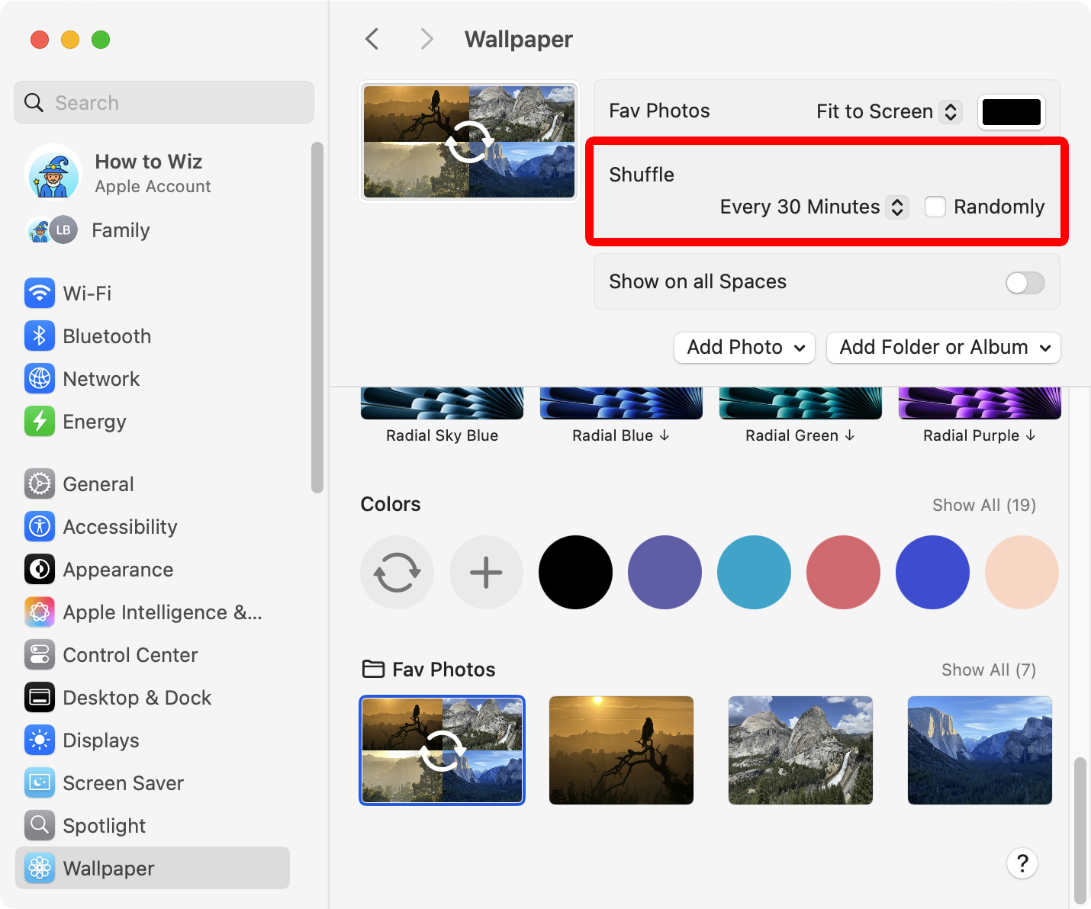Image resolution: width=1091 pixels, height=909 pixels.
Task: Enable the Randomly checkbox
Action: point(935,207)
